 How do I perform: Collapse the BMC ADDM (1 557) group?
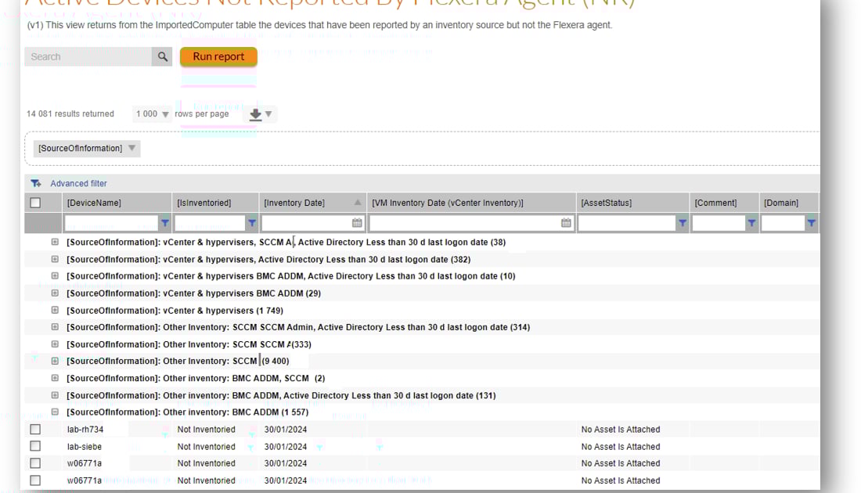(x=54, y=412)
